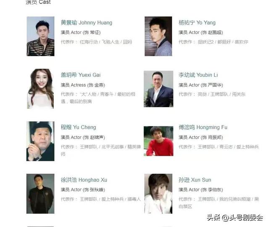Click the 头条 @头号剧委会 watermark
The width and height of the screenshot is (269, 227).
point(235,218)
